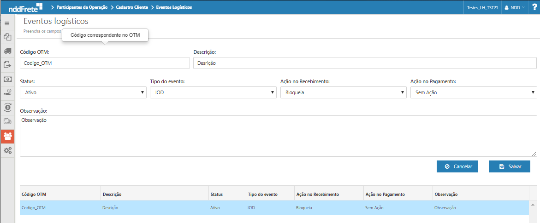Open the Ação no Pagamento dropdown

(473, 92)
